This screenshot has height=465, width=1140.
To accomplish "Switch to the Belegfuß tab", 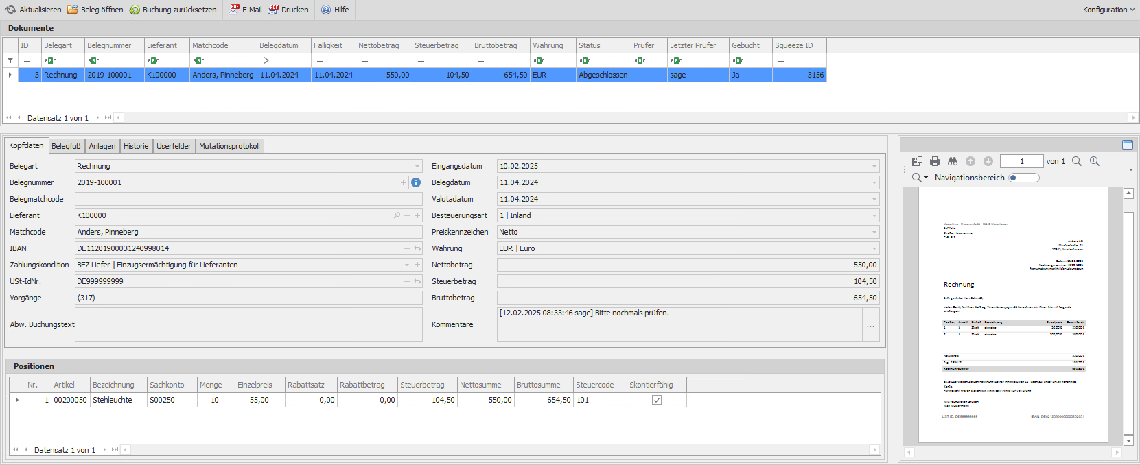I will [66, 146].
